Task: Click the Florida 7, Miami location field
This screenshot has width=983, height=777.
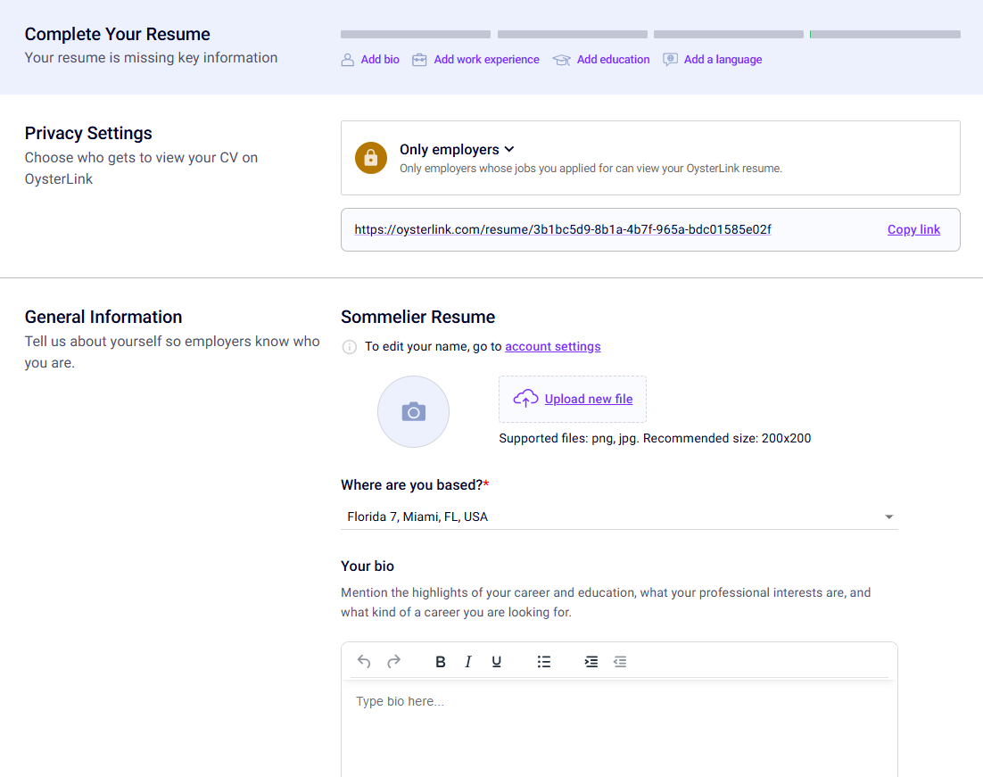Action: coord(619,517)
